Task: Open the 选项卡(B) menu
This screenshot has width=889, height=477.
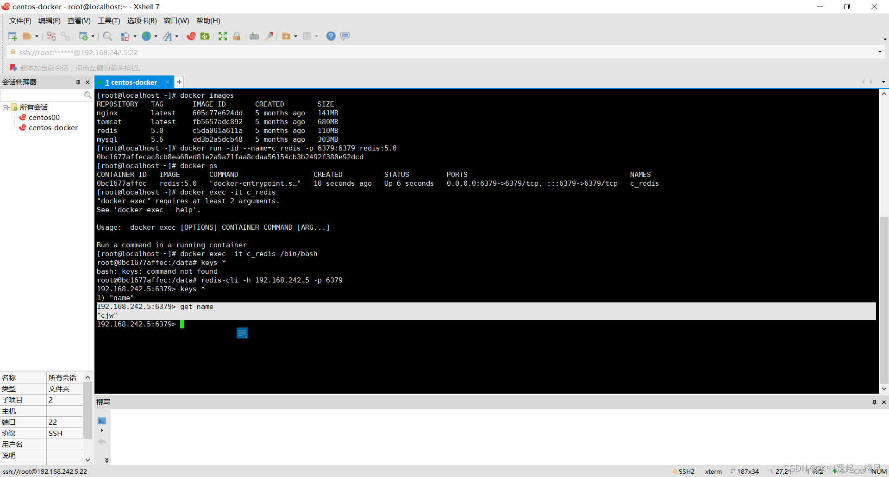Action: point(142,21)
